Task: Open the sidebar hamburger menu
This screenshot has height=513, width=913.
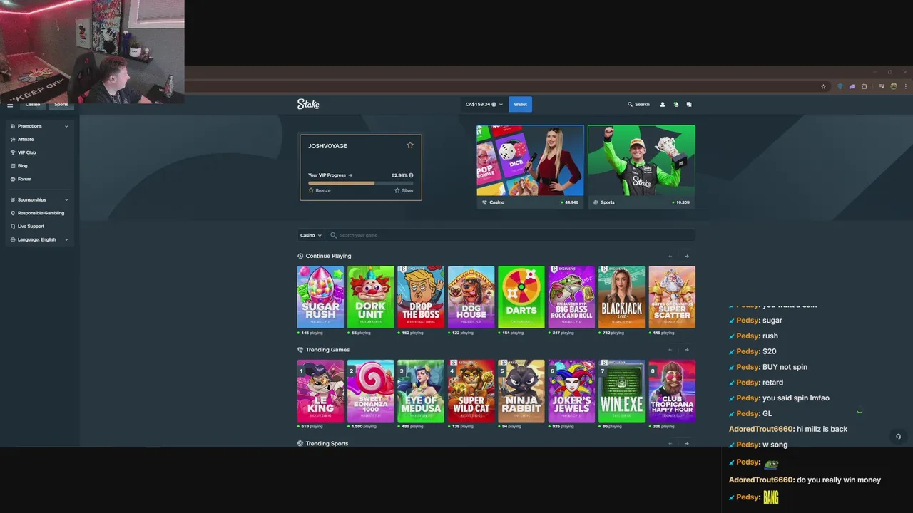Action: (x=10, y=105)
